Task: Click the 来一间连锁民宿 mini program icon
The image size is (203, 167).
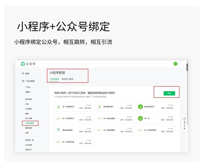Action: [x=59, y=142]
